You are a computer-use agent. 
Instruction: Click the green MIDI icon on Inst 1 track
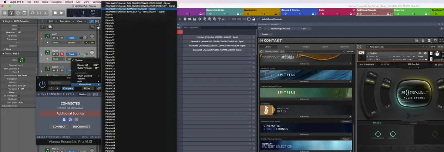(47, 36)
